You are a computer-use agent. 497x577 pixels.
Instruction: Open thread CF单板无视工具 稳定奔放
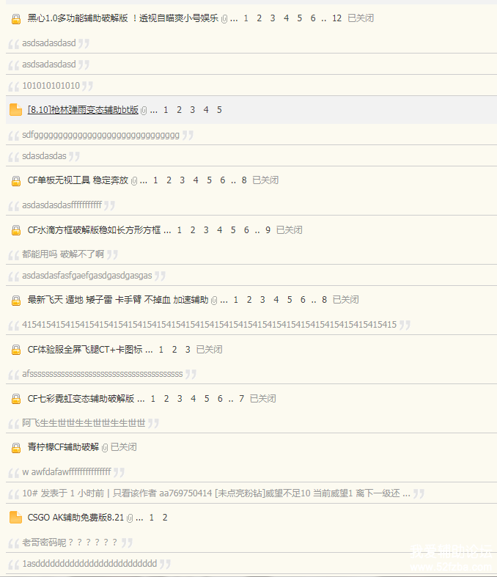tap(78, 180)
